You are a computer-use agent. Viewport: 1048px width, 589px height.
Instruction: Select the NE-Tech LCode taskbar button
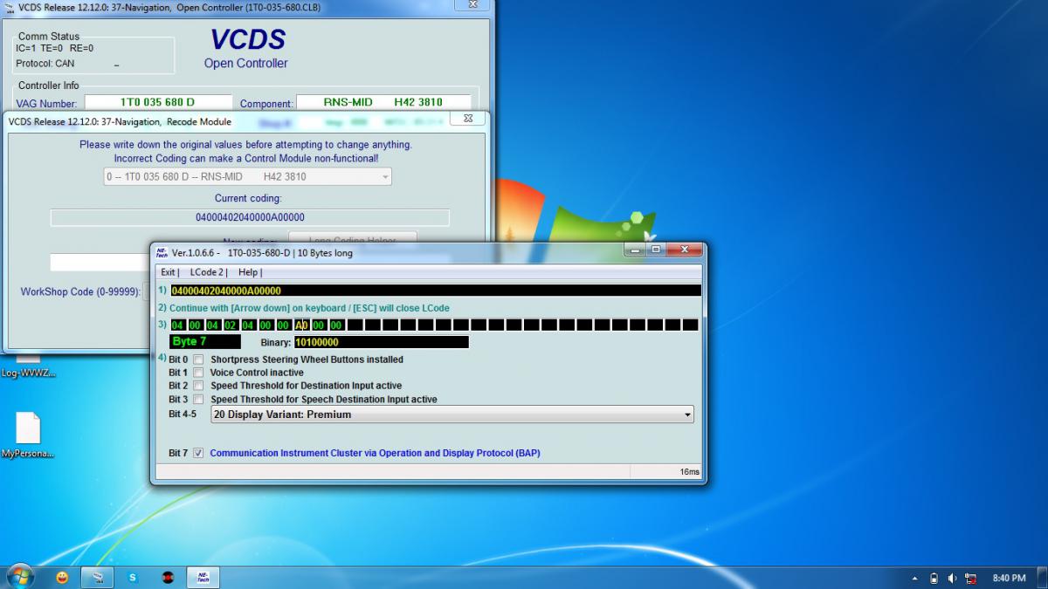[x=203, y=577]
